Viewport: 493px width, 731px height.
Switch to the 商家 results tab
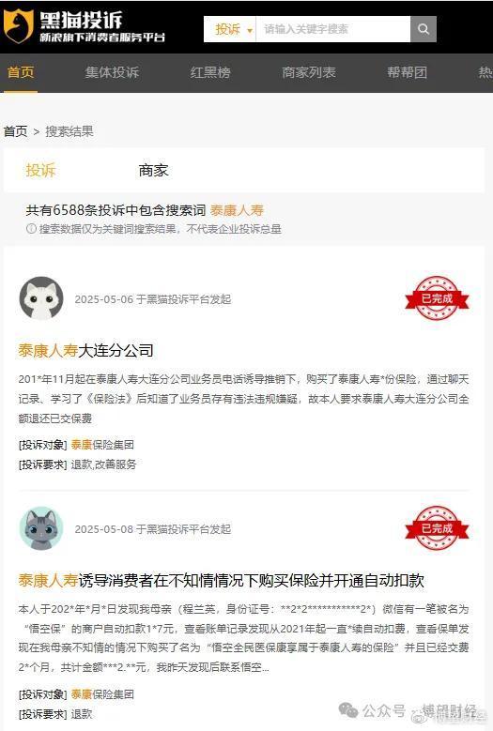pos(153,170)
